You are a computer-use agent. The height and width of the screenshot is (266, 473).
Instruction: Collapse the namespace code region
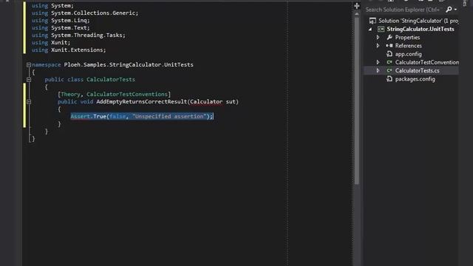point(29,65)
